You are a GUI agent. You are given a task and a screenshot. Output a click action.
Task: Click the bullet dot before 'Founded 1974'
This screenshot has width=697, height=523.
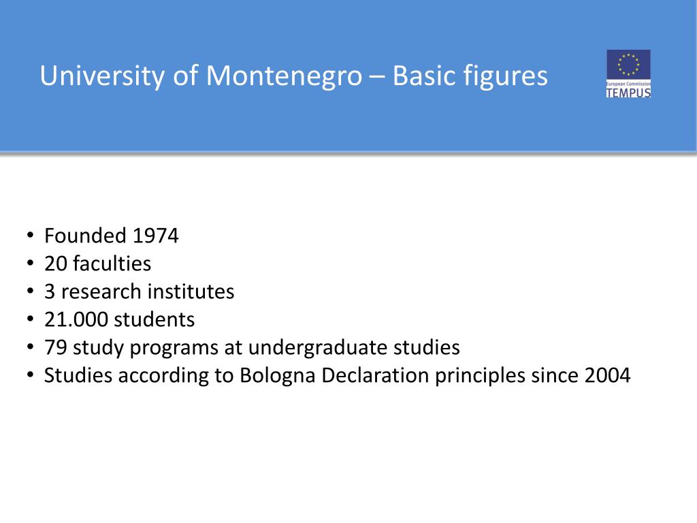click(30, 235)
